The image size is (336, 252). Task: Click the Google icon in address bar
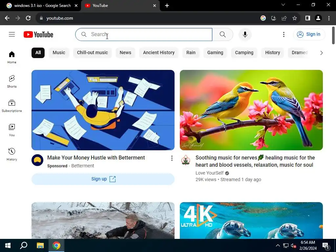tap(263, 18)
